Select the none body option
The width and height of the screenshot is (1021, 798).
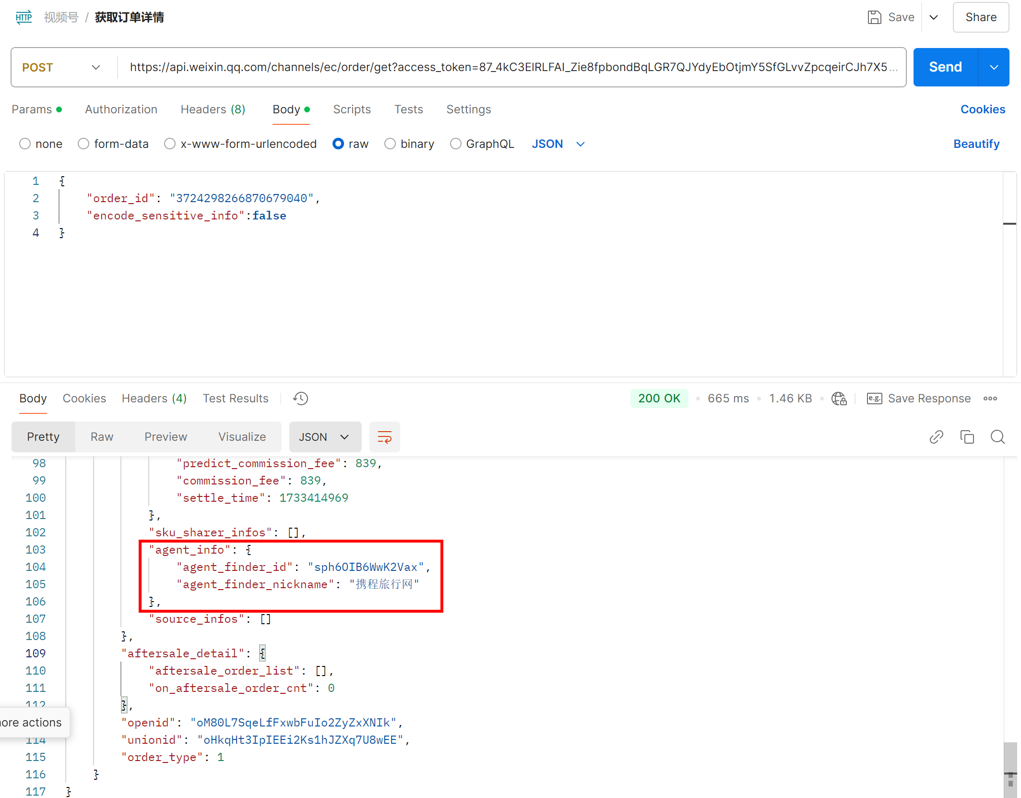(25, 144)
